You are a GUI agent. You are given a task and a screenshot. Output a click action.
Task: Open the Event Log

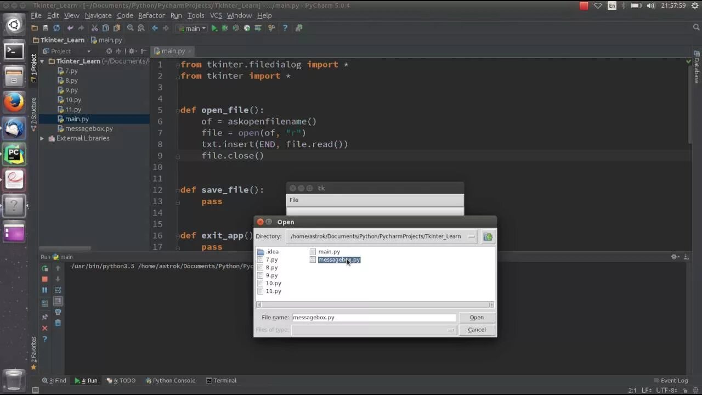(x=670, y=381)
